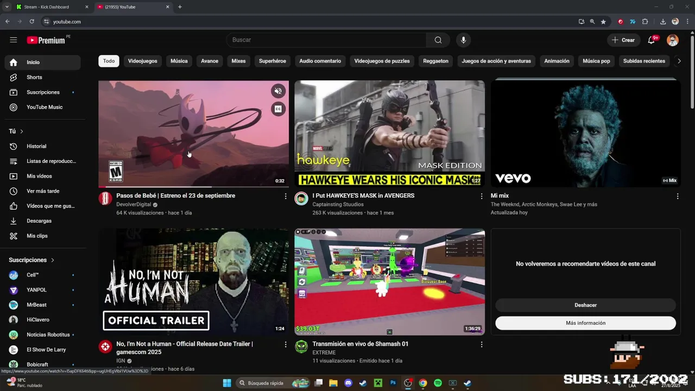The height and width of the screenshot is (391, 695).
Task: Open the hamburger guide menu
Action: tap(14, 40)
